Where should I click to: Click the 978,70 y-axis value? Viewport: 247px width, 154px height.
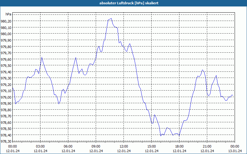(6, 116)
